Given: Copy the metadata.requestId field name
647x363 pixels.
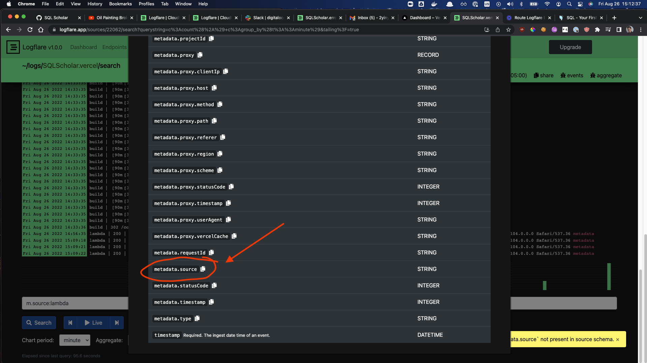Looking at the screenshot, I should [211, 252].
